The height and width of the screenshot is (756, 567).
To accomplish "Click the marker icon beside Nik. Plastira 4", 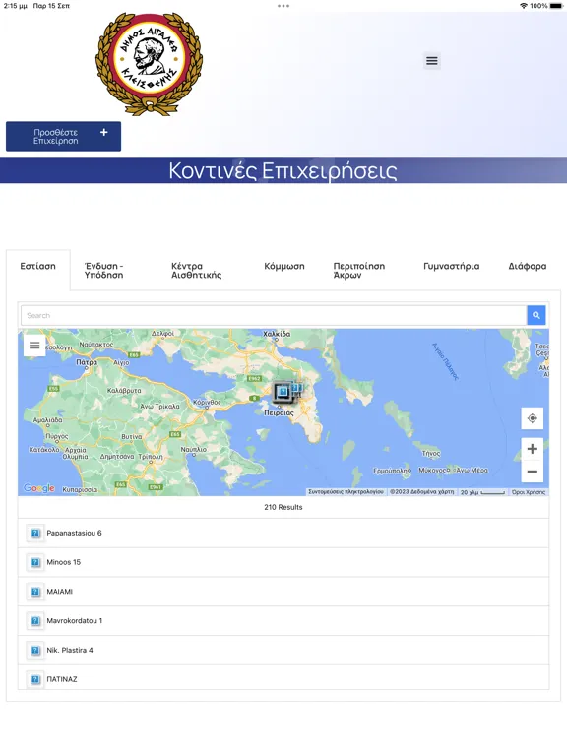I will click(35, 651).
